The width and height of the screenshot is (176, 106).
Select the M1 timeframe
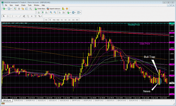[x=46, y=20]
